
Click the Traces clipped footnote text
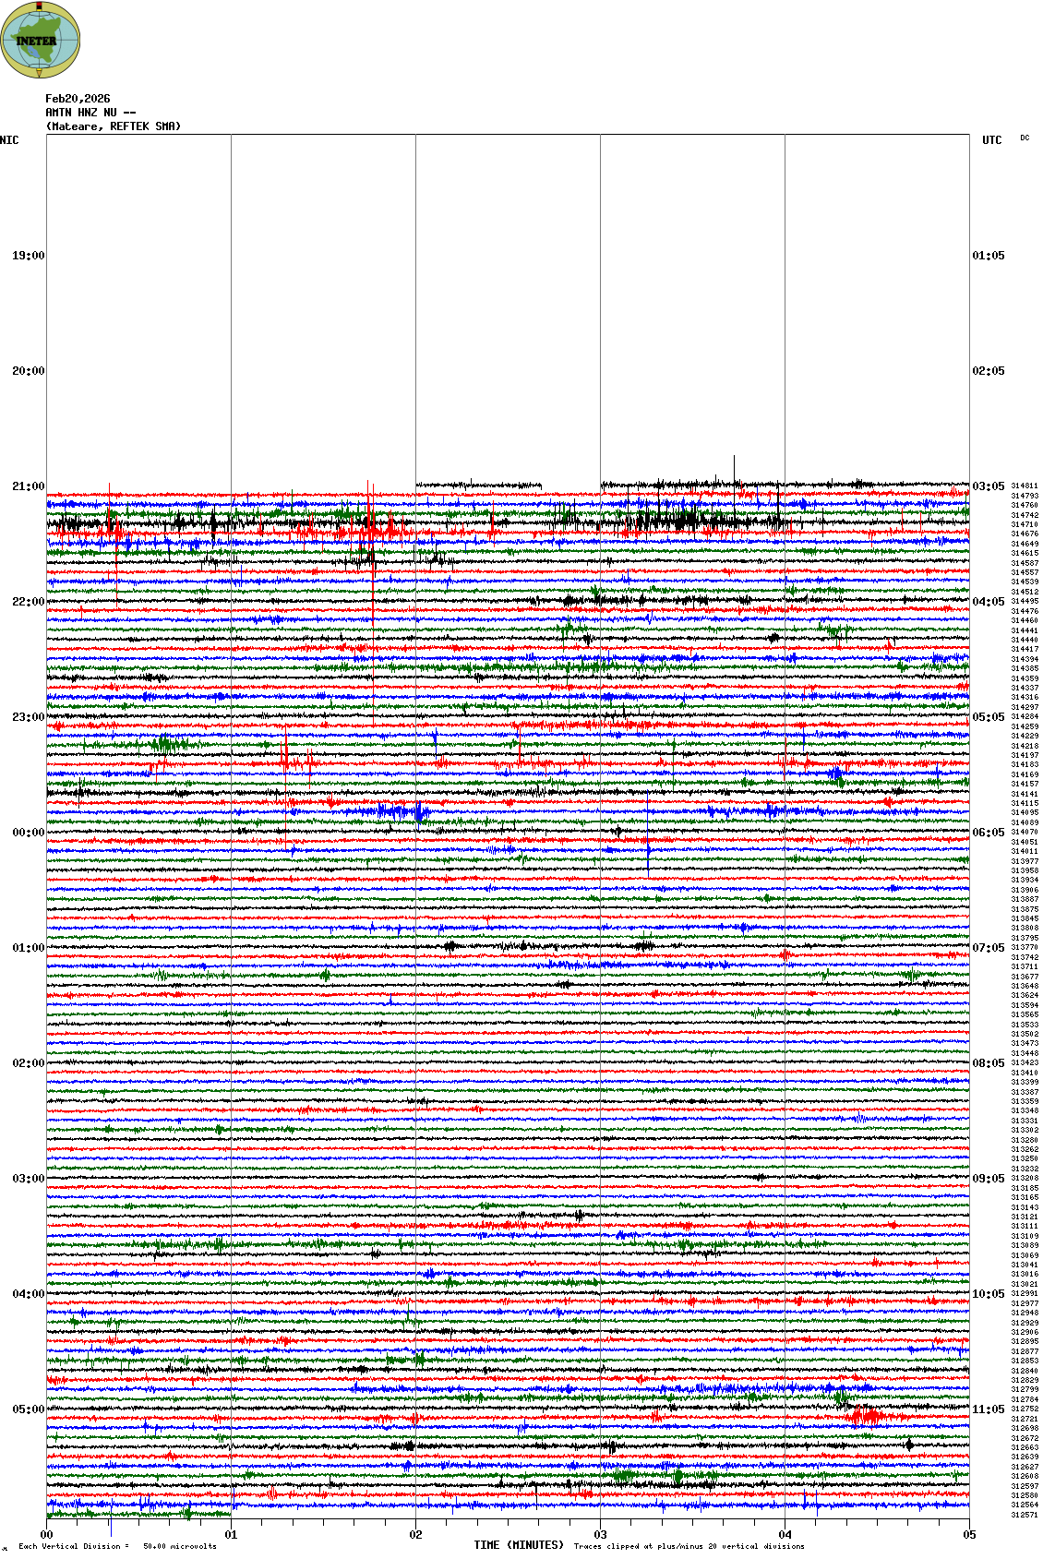click(689, 1546)
